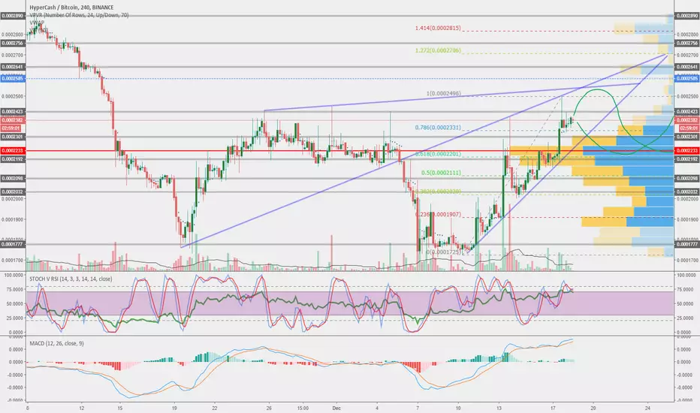Click the 0.0002500 tick on the left price scale
The image size is (700, 413).
[13, 96]
